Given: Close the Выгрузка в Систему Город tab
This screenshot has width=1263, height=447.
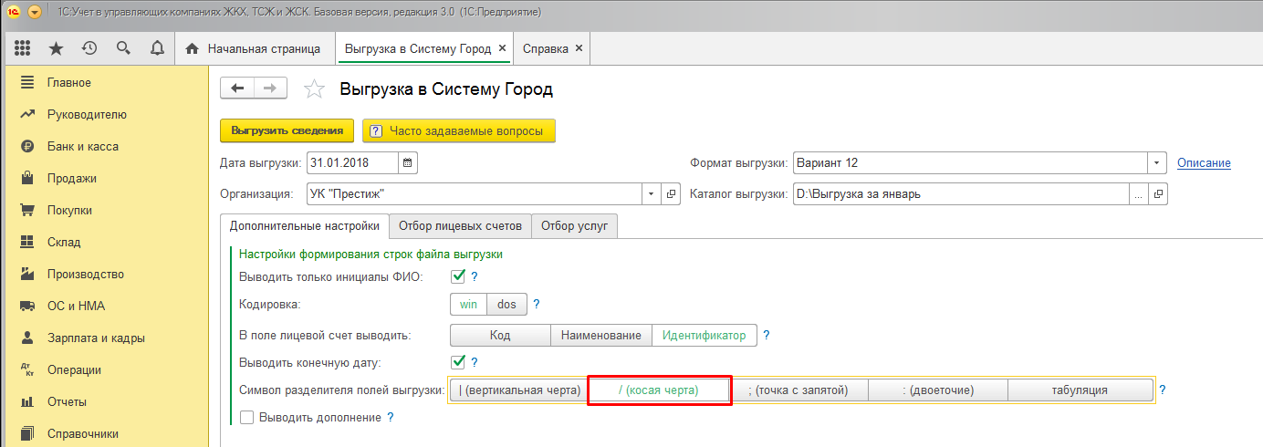Looking at the screenshot, I should 502,48.
